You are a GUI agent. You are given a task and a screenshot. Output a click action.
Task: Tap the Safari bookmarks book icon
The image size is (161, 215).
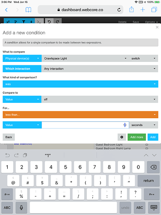28,10
